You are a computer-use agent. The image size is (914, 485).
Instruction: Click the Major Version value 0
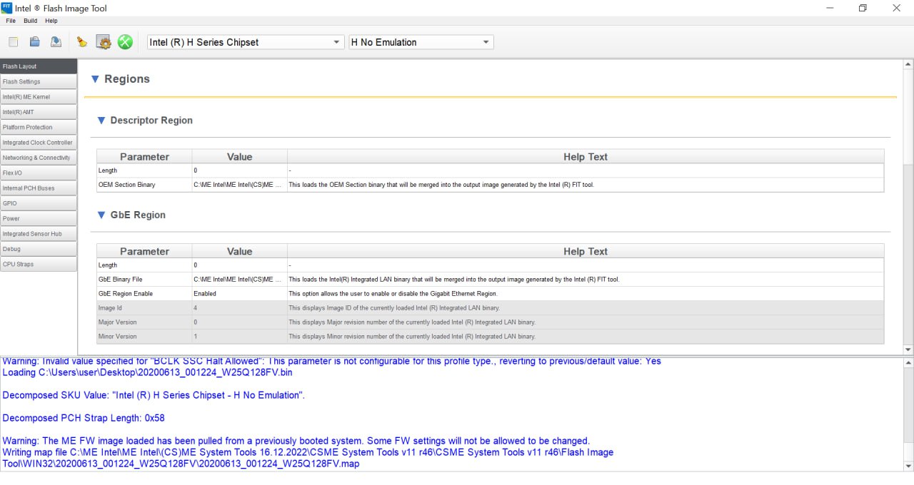coord(239,322)
